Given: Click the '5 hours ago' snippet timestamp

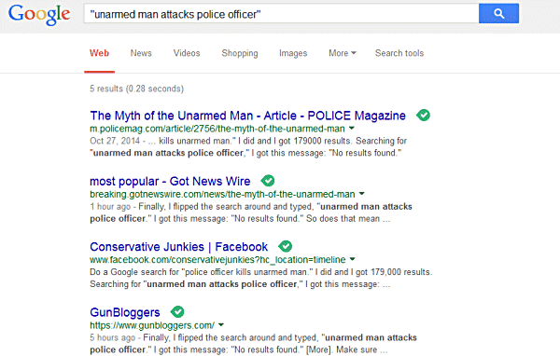Looking at the screenshot, I should [113, 337].
